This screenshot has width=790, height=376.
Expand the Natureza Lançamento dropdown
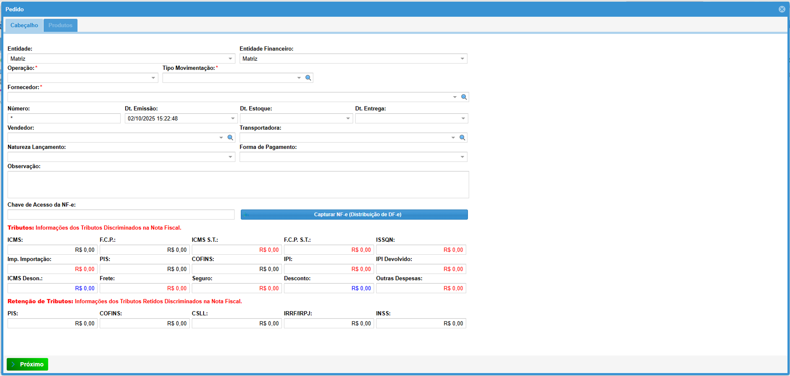pyautogui.click(x=230, y=157)
